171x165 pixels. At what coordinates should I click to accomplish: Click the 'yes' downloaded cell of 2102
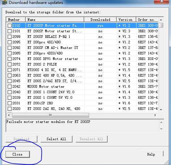click(100, 26)
